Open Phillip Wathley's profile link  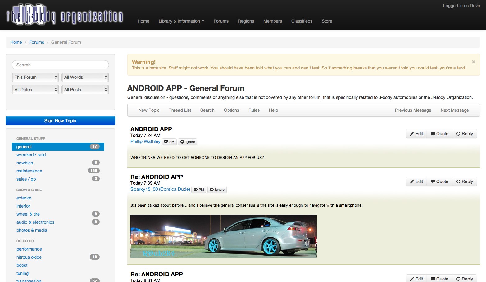pos(145,141)
